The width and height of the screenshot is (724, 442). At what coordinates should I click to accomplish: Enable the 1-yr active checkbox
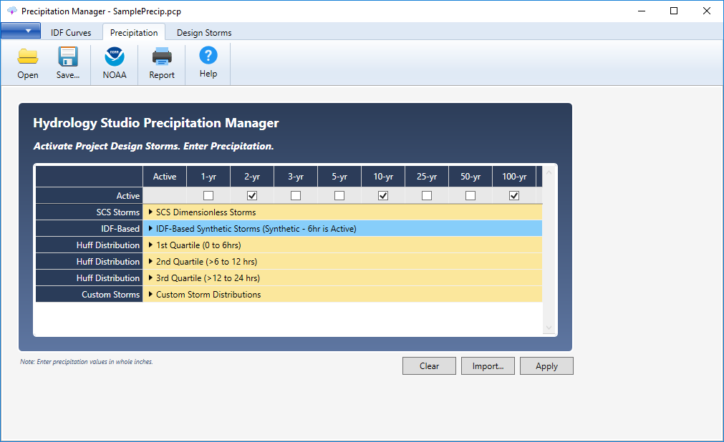(x=208, y=196)
